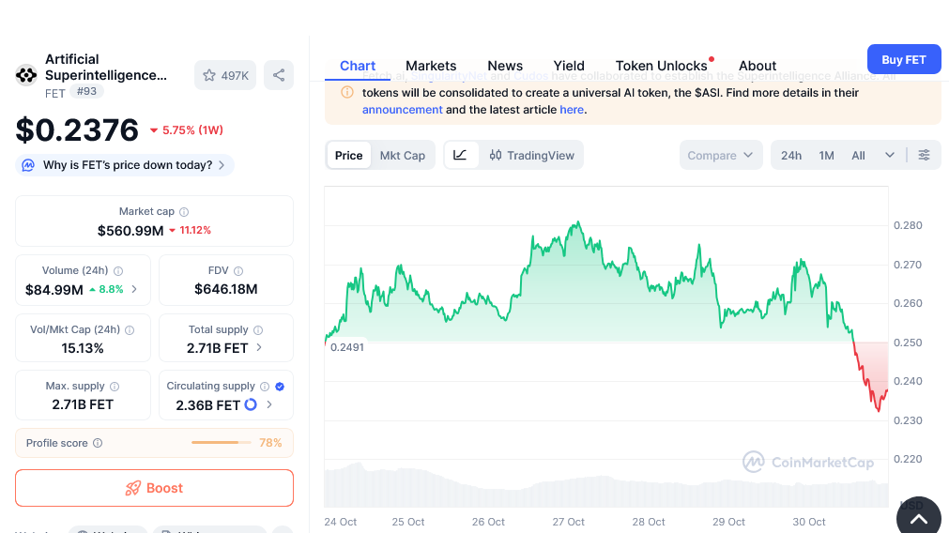
Task: Click the share icon beside watchlist
Action: click(279, 75)
